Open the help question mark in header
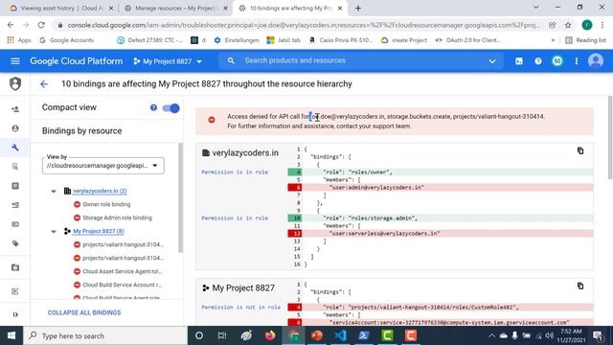 pyautogui.click(x=538, y=61)
